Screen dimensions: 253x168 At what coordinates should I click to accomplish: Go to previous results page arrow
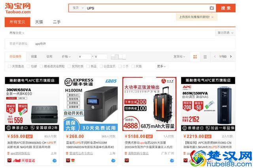click(215, 57)
